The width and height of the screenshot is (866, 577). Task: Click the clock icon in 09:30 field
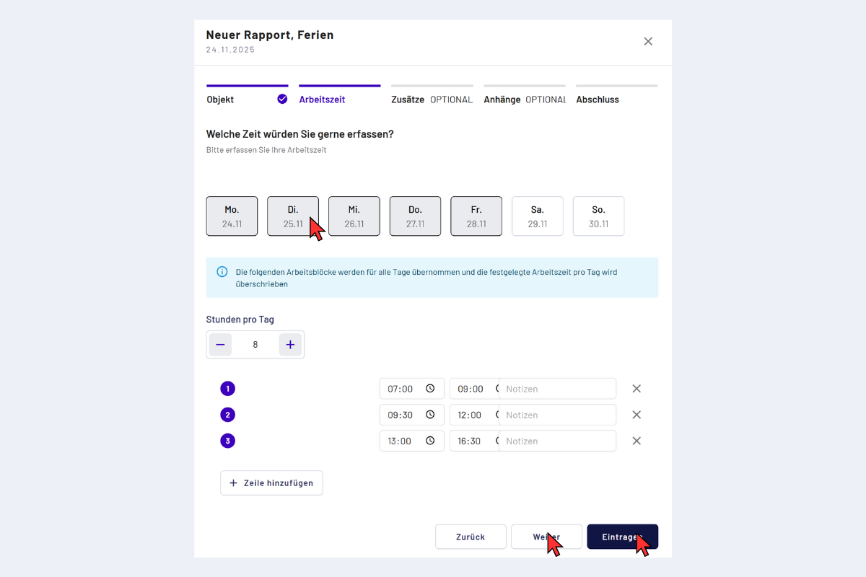430,415
